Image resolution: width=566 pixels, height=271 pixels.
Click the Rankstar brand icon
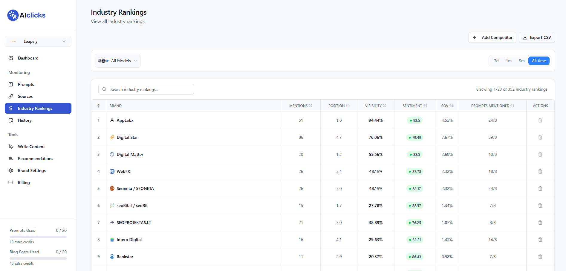point(112,257)
